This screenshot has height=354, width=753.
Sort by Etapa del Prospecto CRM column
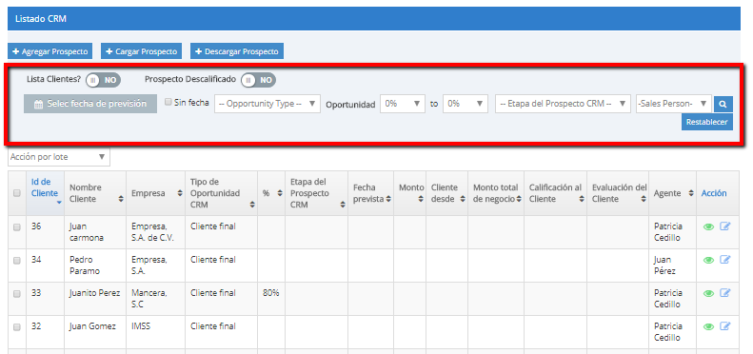pos(343,205)
